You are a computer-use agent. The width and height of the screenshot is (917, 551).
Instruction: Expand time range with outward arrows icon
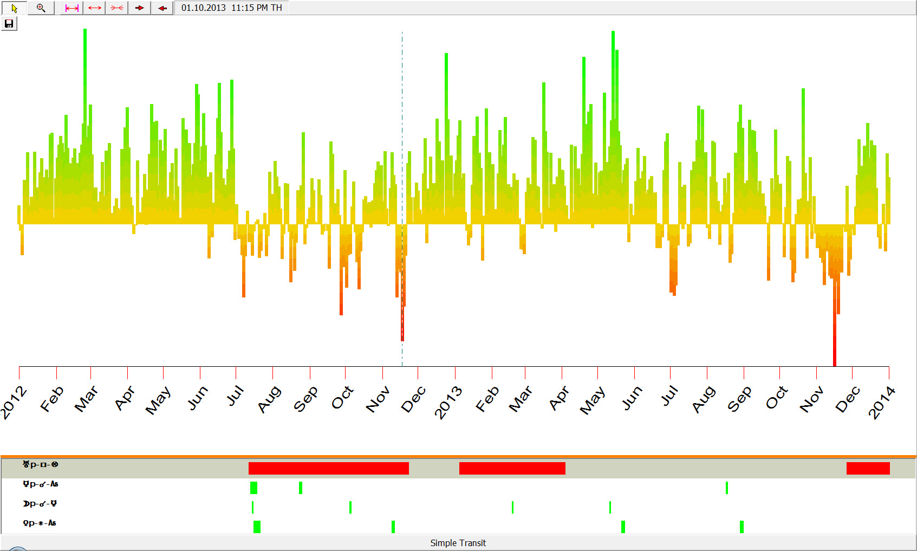tap(94, 8)
